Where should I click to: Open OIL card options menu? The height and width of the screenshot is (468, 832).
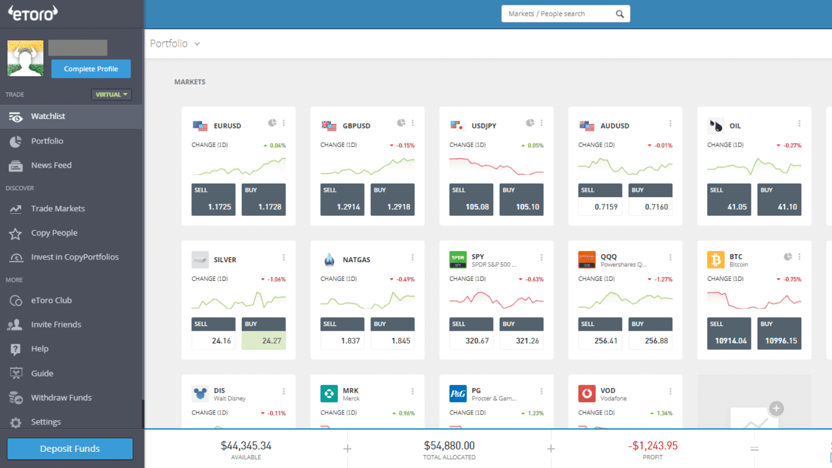point(799,123)
